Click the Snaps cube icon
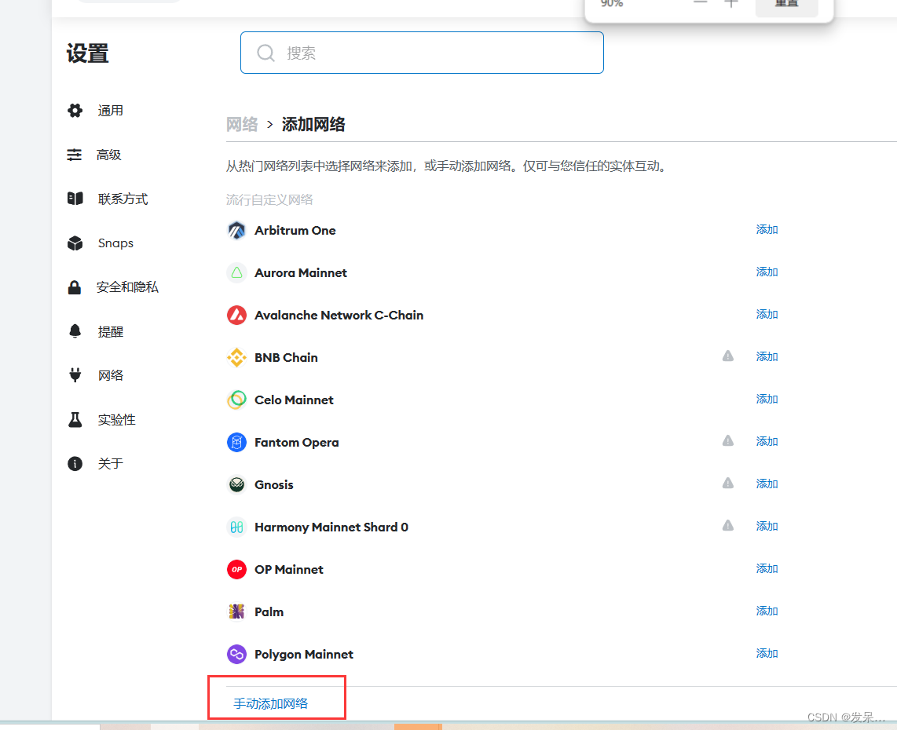Screen dimensions: 897x730 click(x=75, y=243)
